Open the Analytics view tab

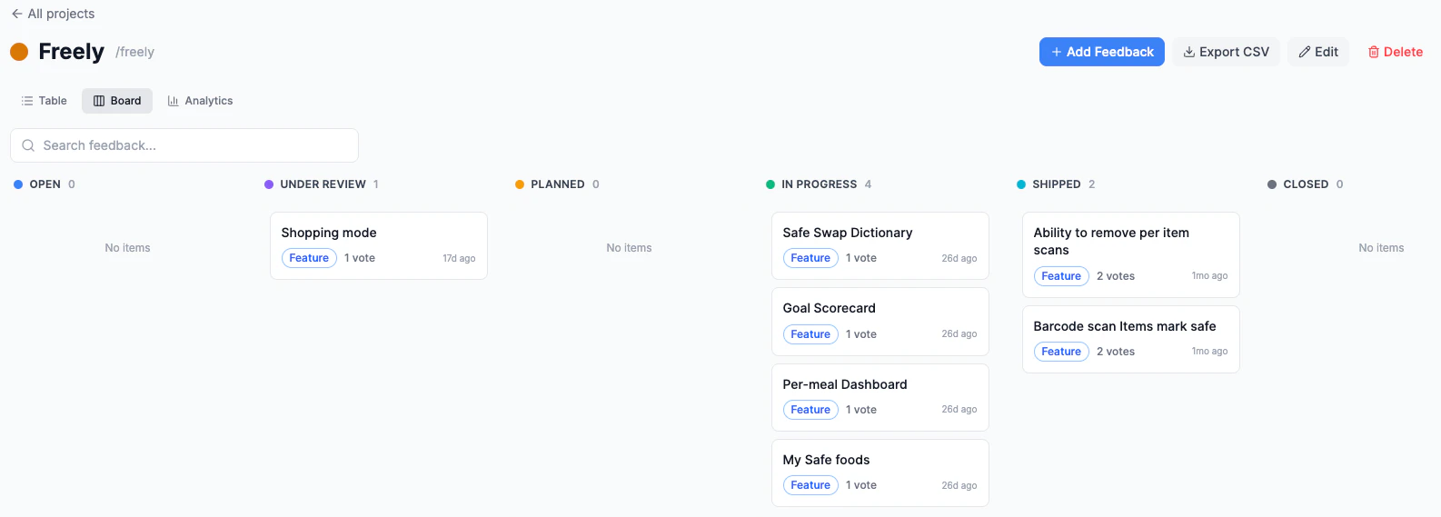tap(200, 101)
